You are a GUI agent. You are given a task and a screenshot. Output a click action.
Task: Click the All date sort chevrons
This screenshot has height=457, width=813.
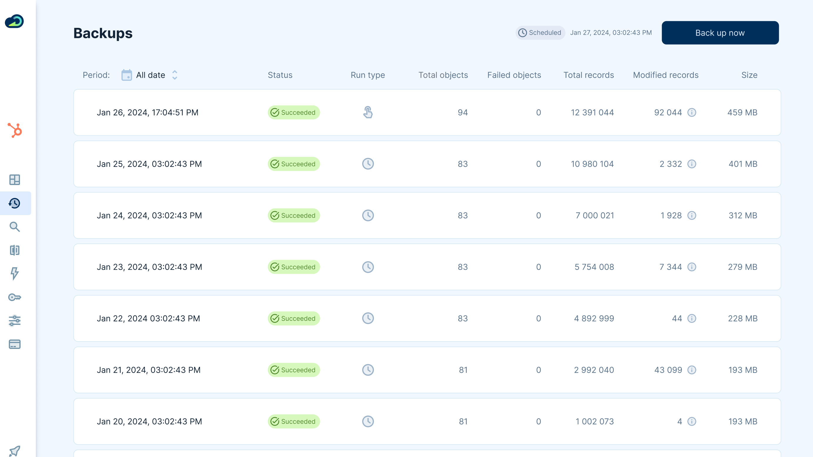click(x=175, y=75)
